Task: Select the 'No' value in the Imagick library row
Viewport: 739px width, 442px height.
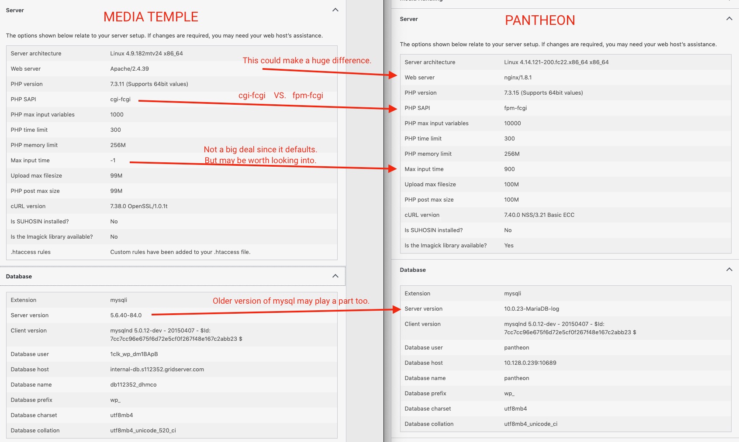Action: click(114, 237)
